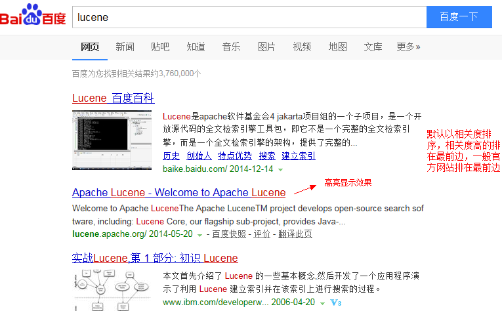Click the 翻译此页 link

(295, 234)
